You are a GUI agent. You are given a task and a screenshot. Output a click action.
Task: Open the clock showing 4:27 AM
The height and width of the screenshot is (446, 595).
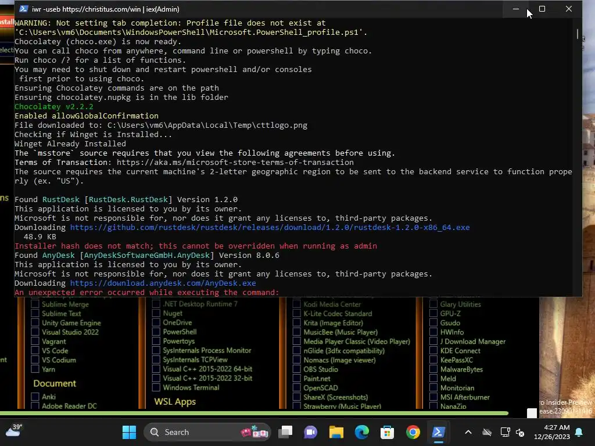pos(552,432)
